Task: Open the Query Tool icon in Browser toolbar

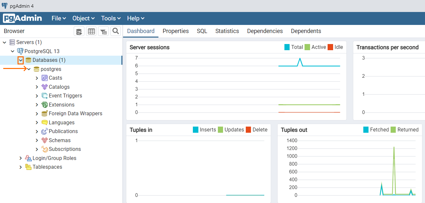Action: coord(79,31)
